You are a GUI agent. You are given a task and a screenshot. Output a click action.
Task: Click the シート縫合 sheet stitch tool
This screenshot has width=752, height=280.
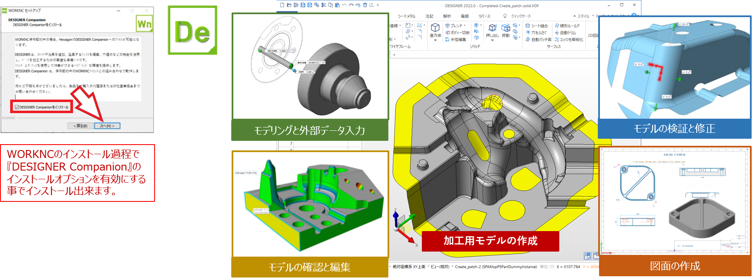[x=537, y=25]
